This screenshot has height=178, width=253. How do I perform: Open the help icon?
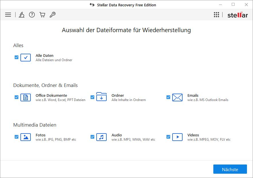tap(32, 14)
